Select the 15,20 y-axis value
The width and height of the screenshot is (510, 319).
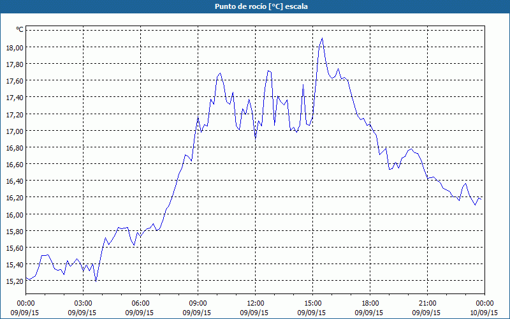(x=15, y=281)
